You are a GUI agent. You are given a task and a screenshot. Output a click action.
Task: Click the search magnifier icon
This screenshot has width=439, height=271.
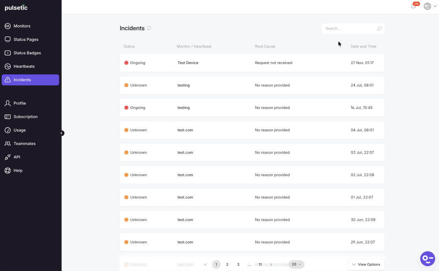coord(379,28)
